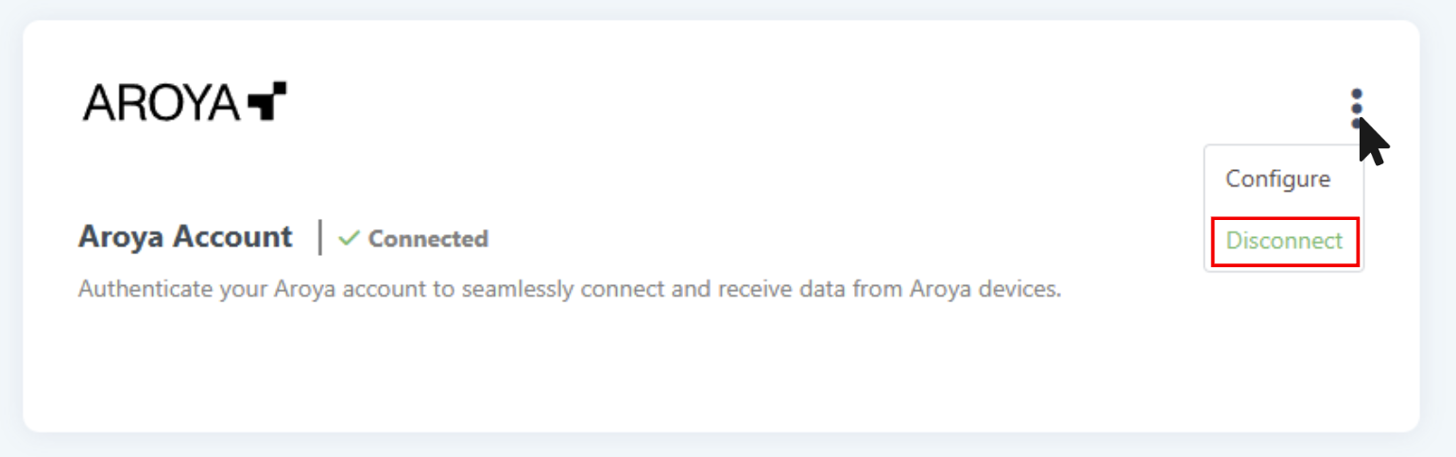Click the three-dot options menu icon

pos(1357,108)
